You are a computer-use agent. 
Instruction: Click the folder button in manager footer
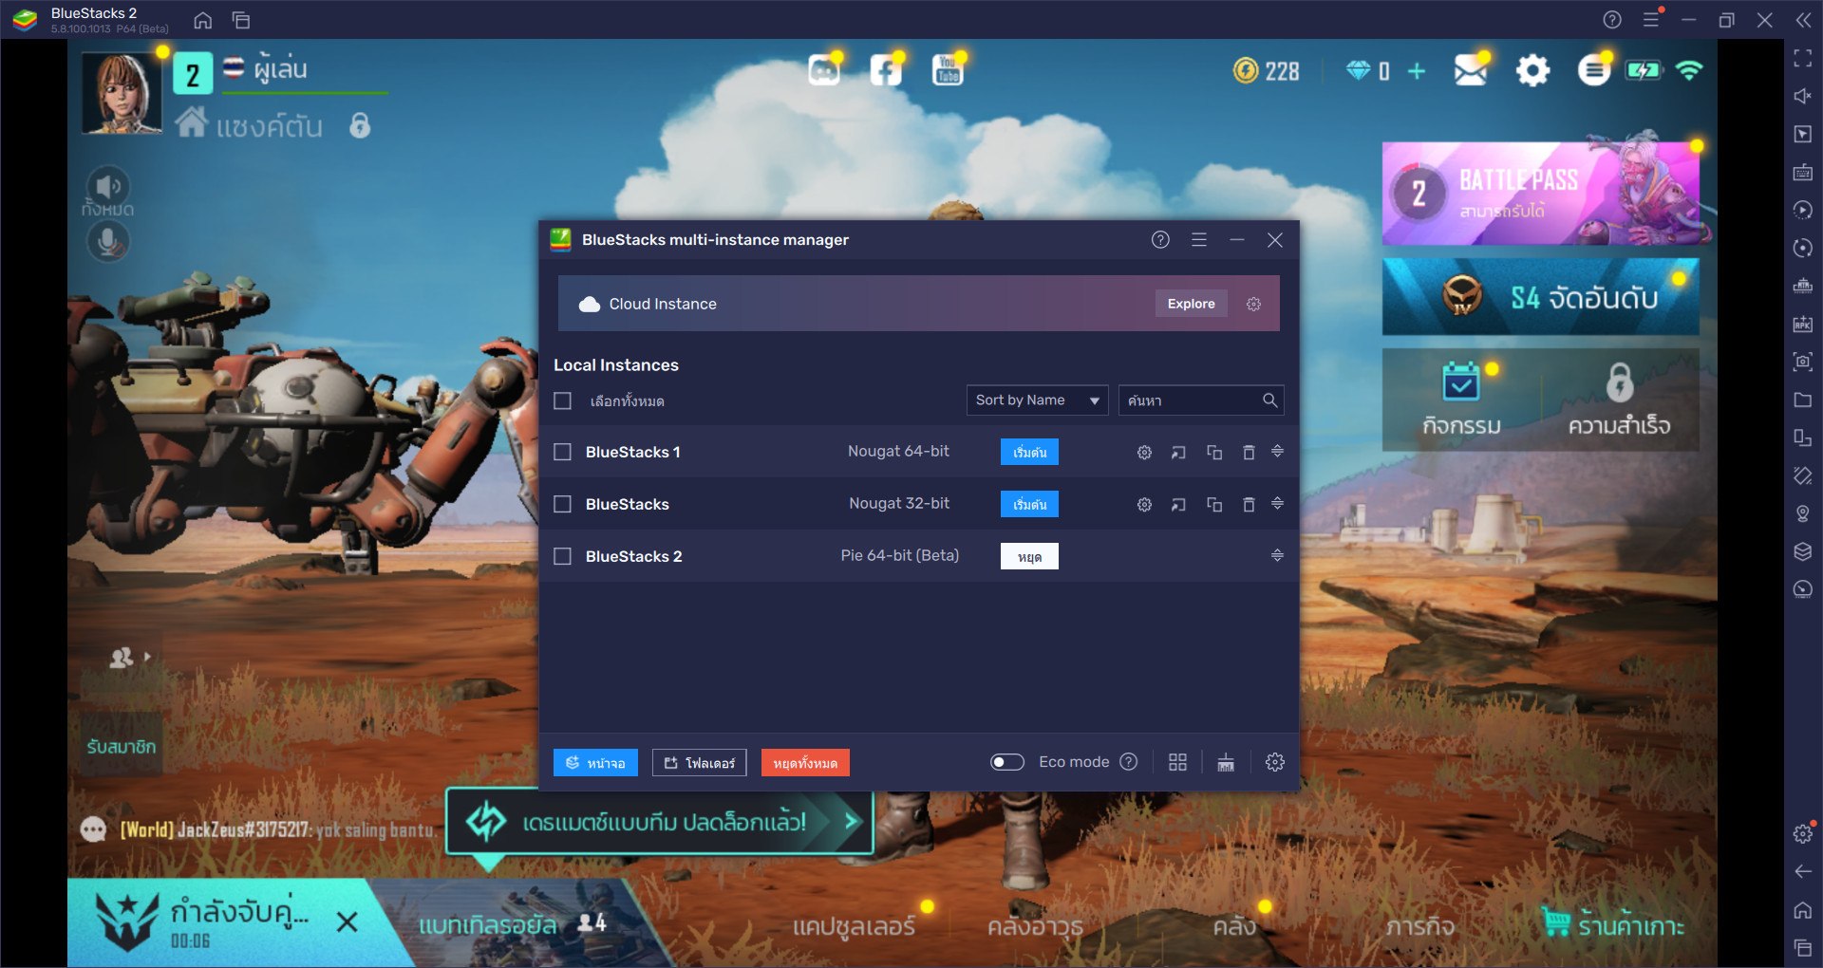699,763
